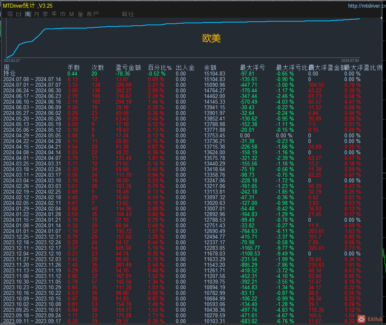This screenshot has height=325, width=386.
Task: Click the 2024.07.08 chart end date
Action: tap(350, 60)
